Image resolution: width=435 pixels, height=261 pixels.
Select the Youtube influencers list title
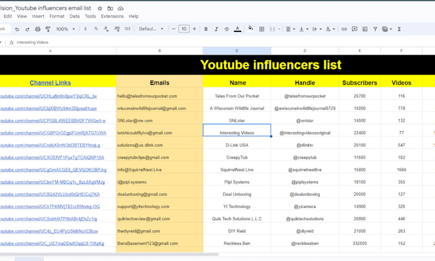(x=271, y=64)
